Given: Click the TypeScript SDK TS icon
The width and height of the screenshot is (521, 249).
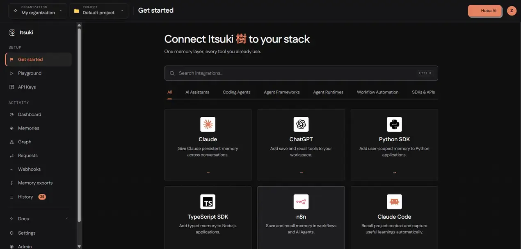Looking at the screenshot, I should 208,202.
